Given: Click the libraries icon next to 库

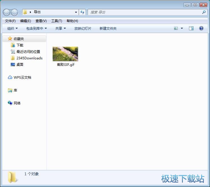Looking at the screenshot, I should tap(10, 90).
